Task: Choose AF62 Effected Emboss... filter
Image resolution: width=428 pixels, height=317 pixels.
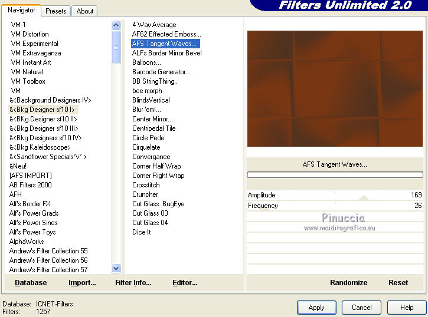Action: [x=166, y=34]
